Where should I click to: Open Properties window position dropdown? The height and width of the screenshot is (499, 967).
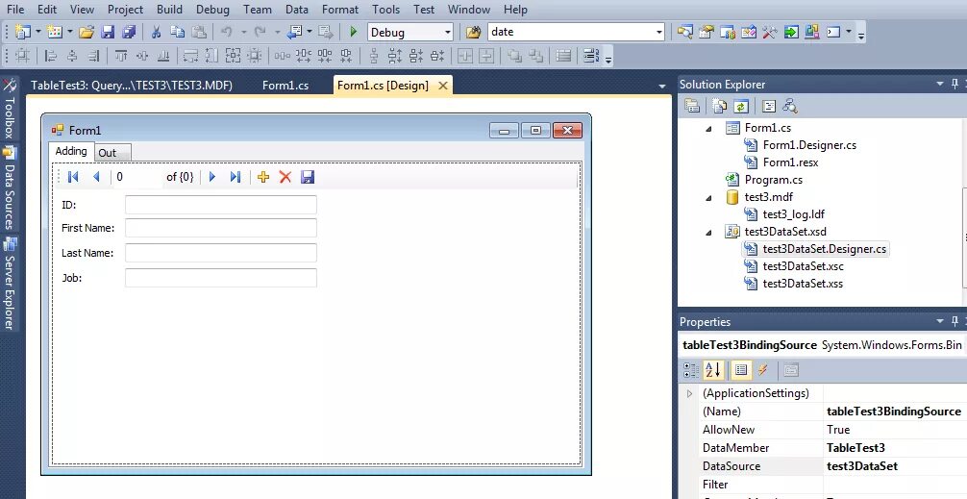(940, 321)
